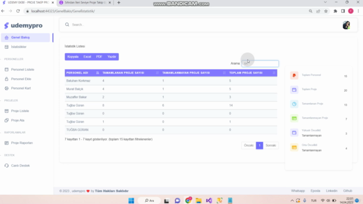Sort by Tamamlanan Proje Sayısı column
This screenshot has height=204, width=363.
pyautogui.click(x=130, y=73)
